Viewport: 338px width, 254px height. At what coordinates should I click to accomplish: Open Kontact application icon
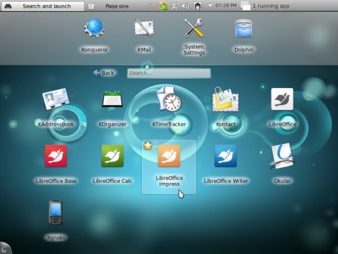coord(226,99)
